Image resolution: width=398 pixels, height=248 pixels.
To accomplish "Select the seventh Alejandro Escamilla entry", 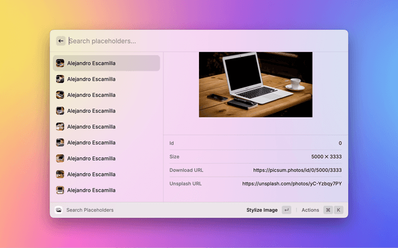I will pyautogui.click(x=91, y=159).
